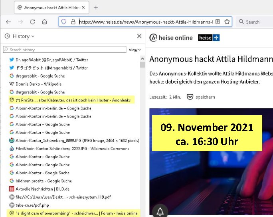Click the history list scrollbar up arrow
Viewport: 273px width, 217px height.
pyautogui.click(x=142, y=59)
